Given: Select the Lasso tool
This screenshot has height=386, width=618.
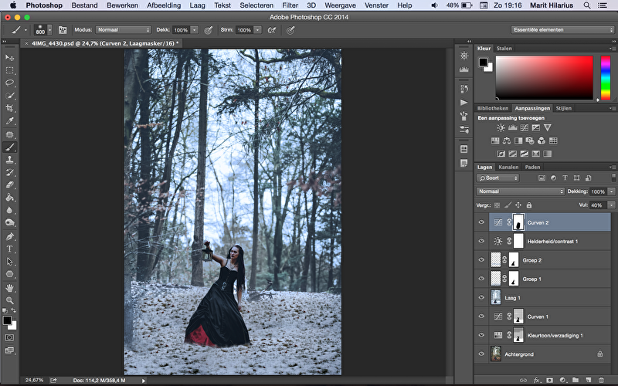Looking at the screenshot, I should coord(9,83).
